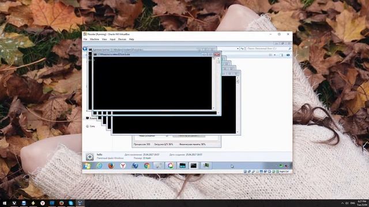Launch Firefox from the guest taskbar
The image size is (369, 207).
pyautogui.click(x=111, y=166)
